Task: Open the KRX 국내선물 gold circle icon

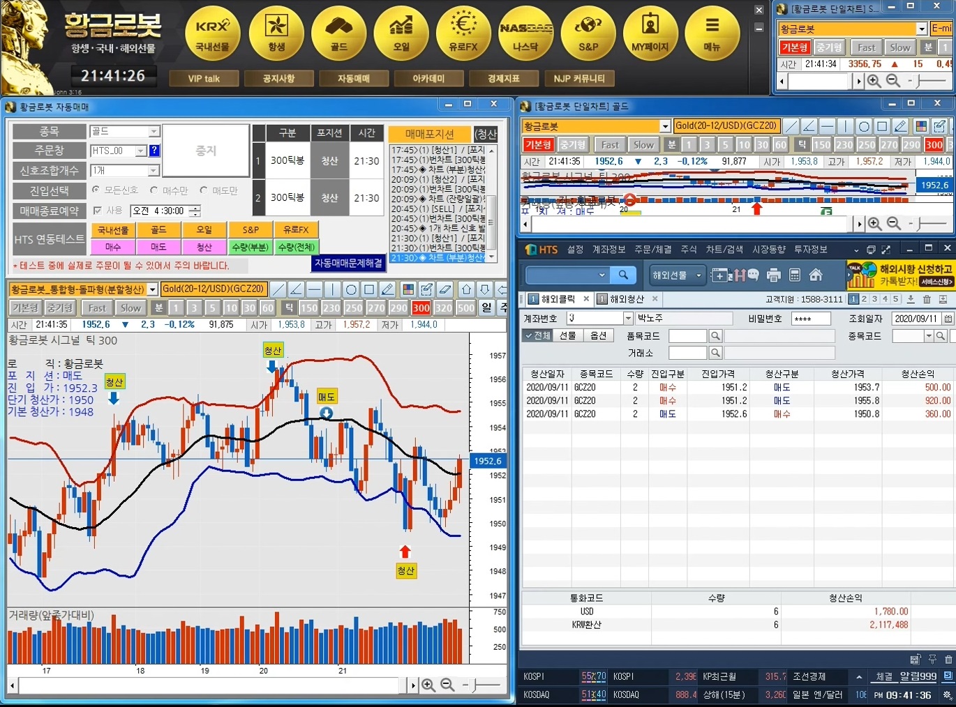Action: coord(212,33)
